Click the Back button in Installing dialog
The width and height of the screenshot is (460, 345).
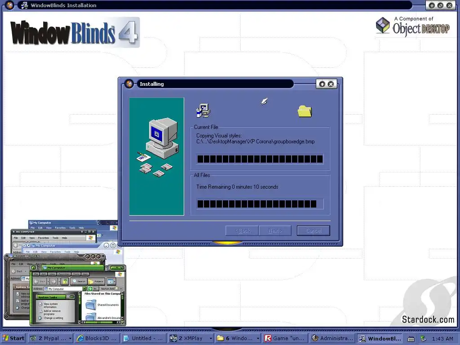coord(242,230)
